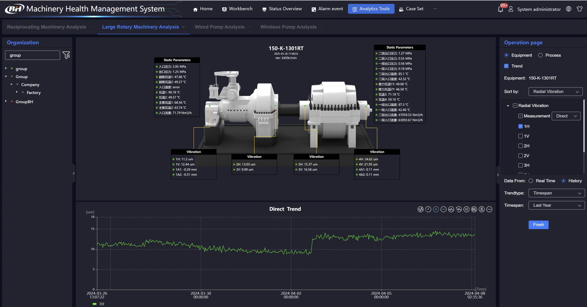The height and width of the screenshot is (307, 587).
Task: Click the Fresh button
Action: click(538, 225)
